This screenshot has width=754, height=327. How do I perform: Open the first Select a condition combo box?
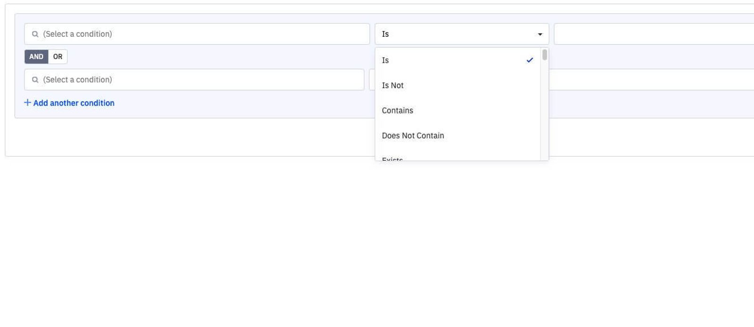[x=203, y=34]
